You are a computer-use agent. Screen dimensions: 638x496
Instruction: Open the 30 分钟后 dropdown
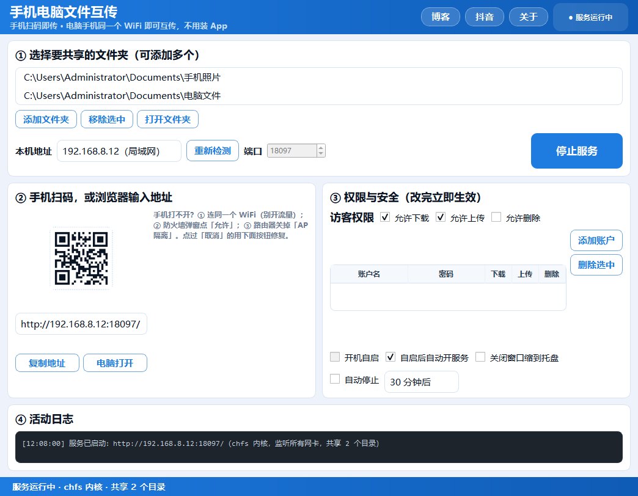pyautogui.click(x=422, y=382)
